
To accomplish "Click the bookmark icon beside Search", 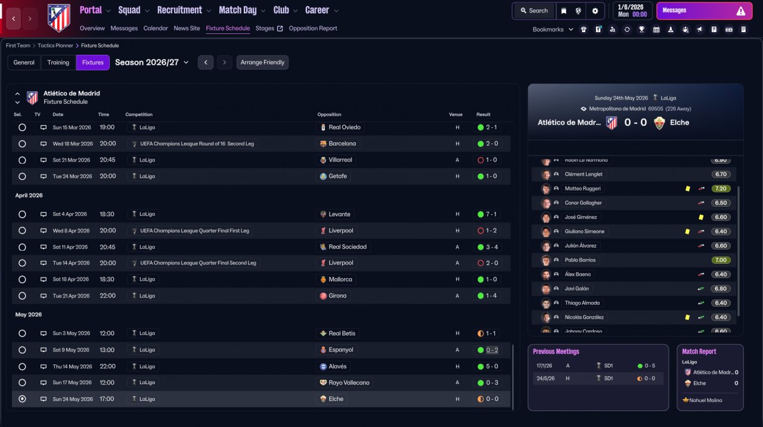I will coord(564,11).
